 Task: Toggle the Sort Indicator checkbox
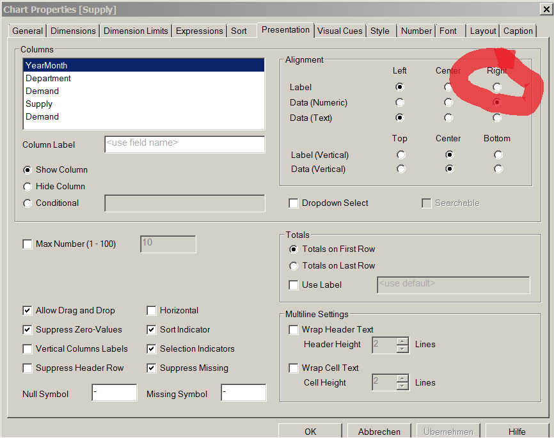[x=152, y=330]
